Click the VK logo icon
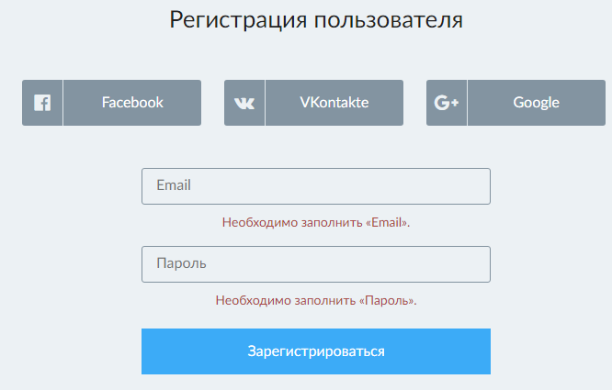The height and width of the screenshot is (390, 612). 244,103
